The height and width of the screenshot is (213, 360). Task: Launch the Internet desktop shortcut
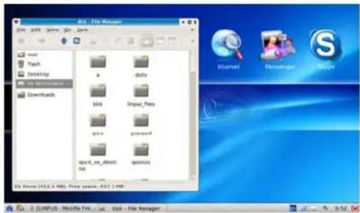pos(228,49)
